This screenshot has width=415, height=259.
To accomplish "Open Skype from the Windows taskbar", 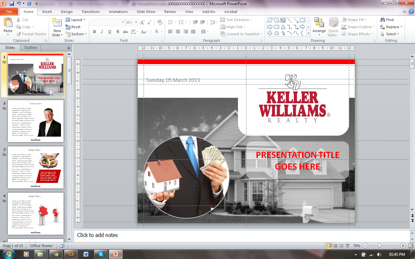I will coord(101,254).
